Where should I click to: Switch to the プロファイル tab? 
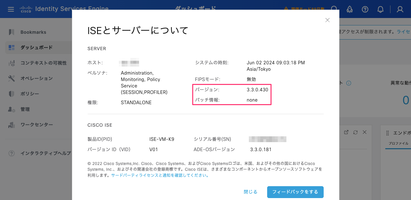(x=398, y=143)
